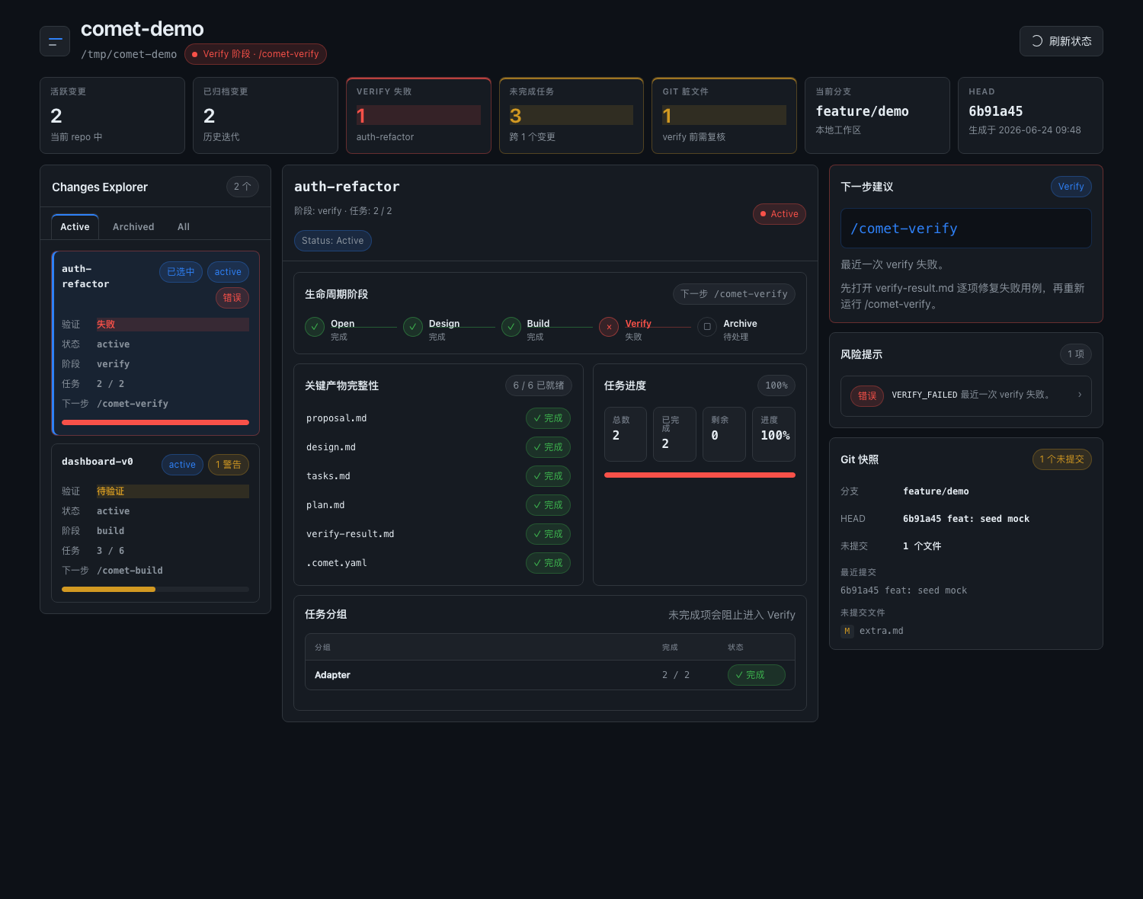Click the GIT dirty files summary card

(724, 115)
